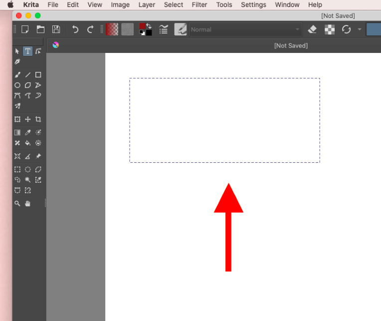The image size is (381, 321).
Task: Open the File menu
Action: (53, 4)
